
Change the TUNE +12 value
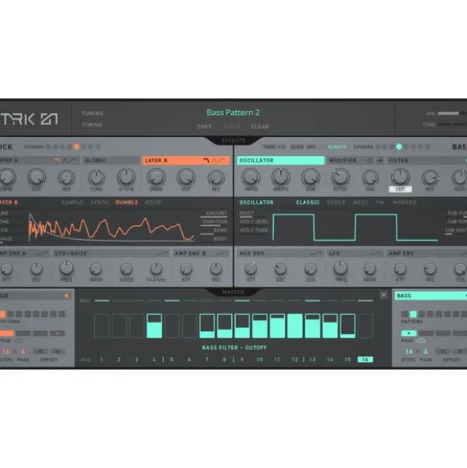(x=274, y=146)
